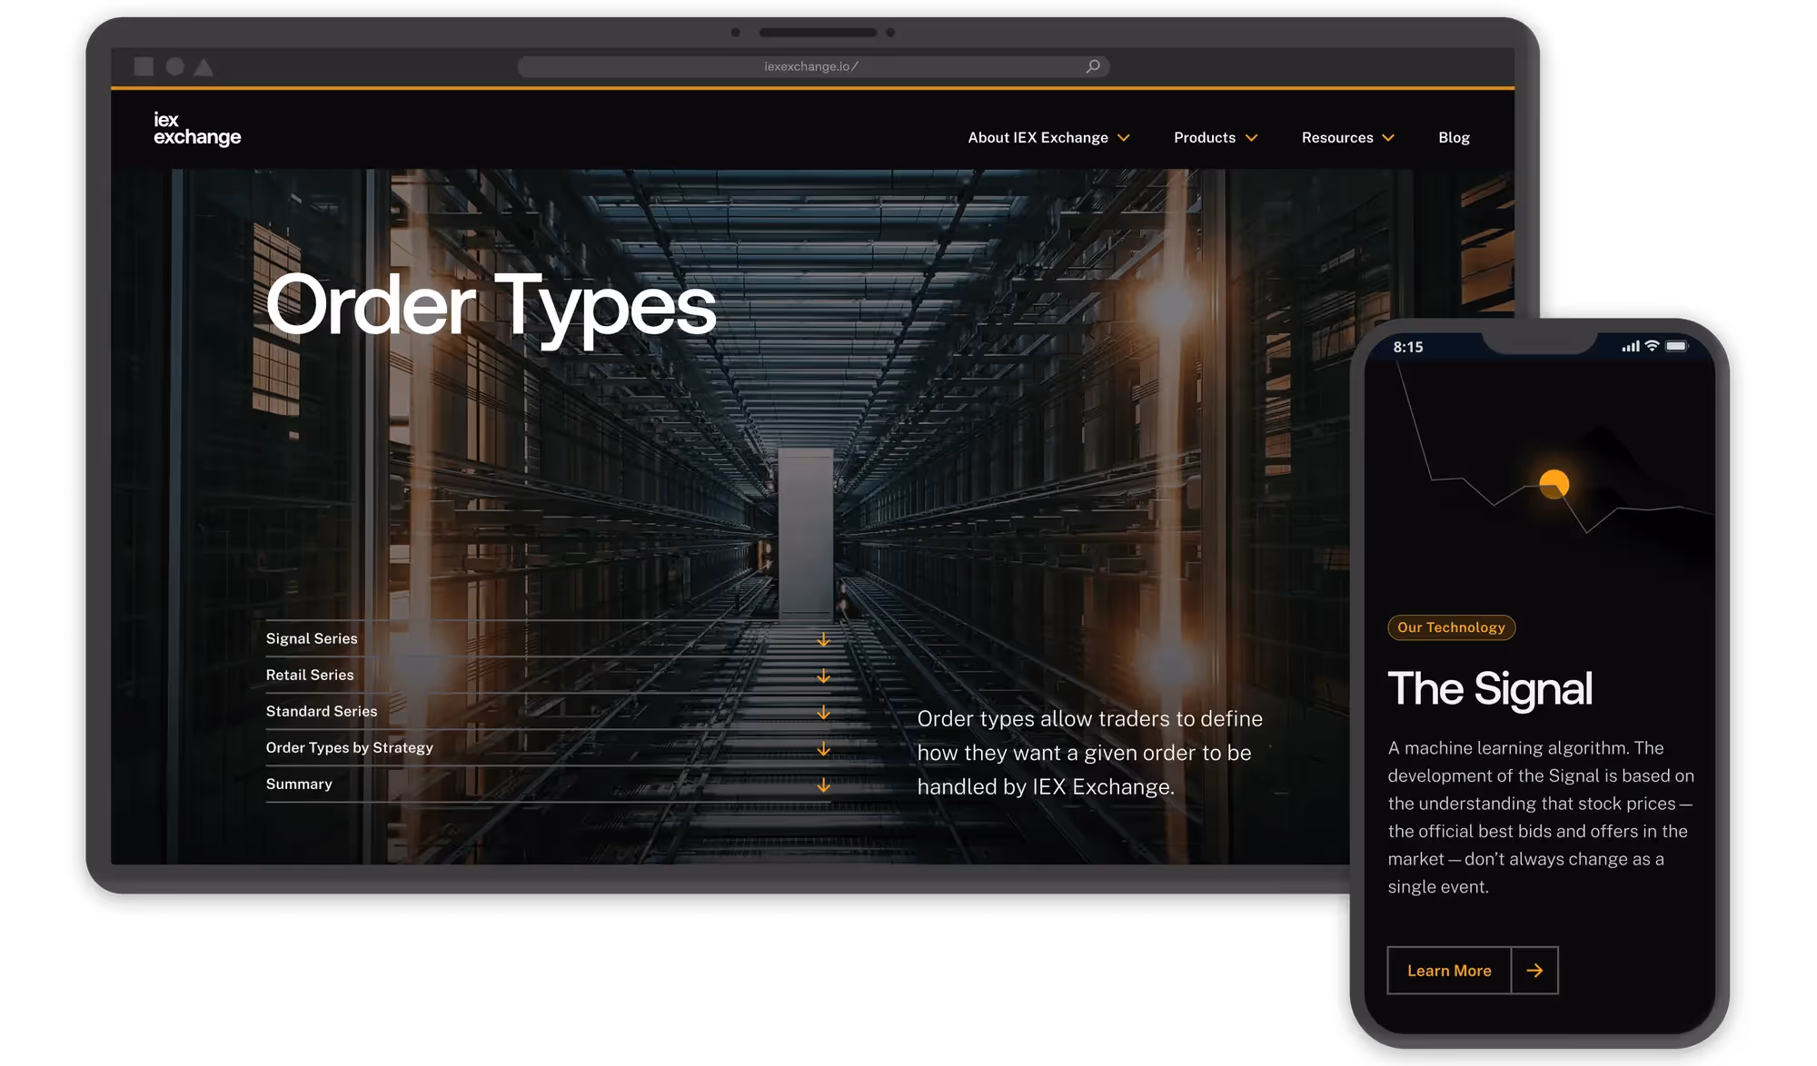Click the down arrow beside Standard Series

pos(823,712)
